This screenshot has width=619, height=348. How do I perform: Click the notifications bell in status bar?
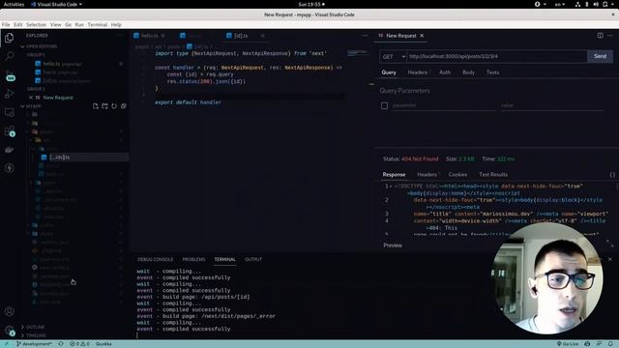point(610,344)
